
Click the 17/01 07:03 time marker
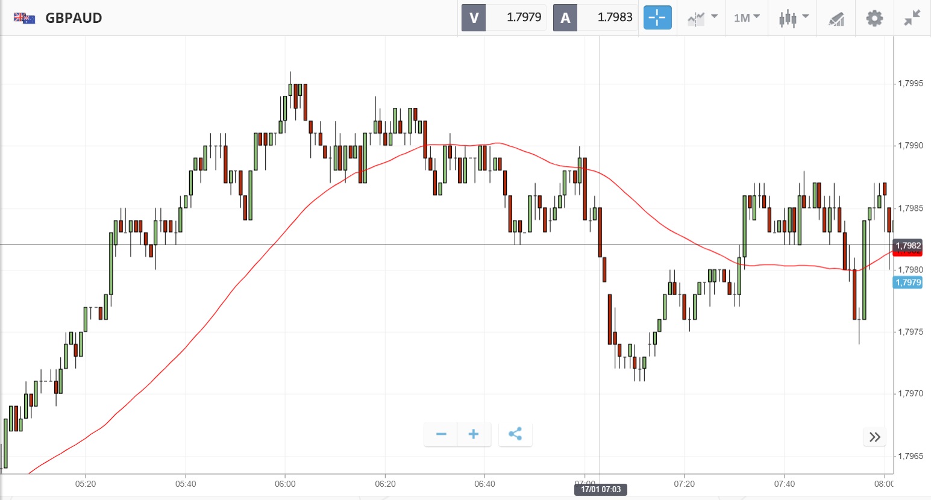pyautogui.click(x=601, y=489)
